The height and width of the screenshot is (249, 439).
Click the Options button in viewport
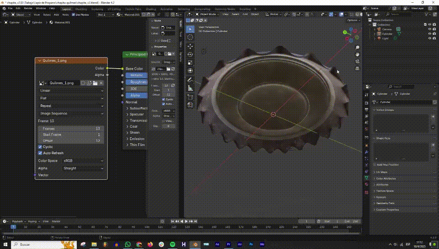(x=353, y=20)
